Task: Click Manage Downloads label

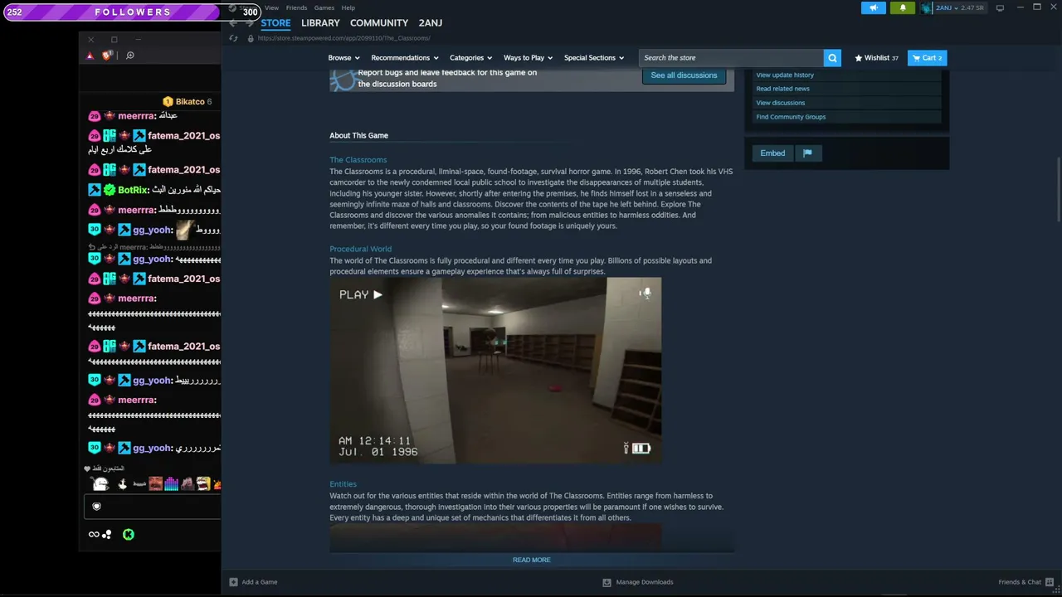Action: pyautogui.click(x=645, y=582)
